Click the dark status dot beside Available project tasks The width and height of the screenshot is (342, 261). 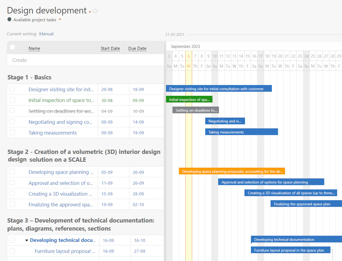click(x=9, y=19)
